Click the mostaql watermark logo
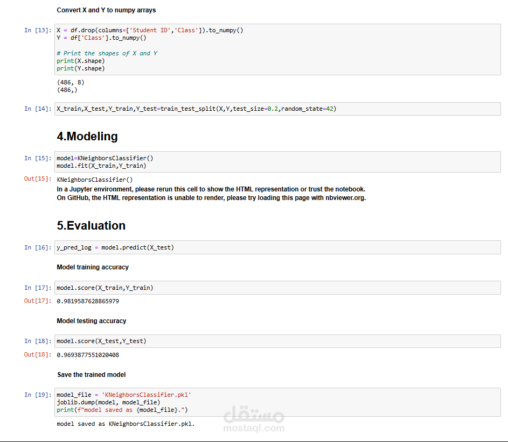This screenshot has height=442, width=508. pos(253,420)
